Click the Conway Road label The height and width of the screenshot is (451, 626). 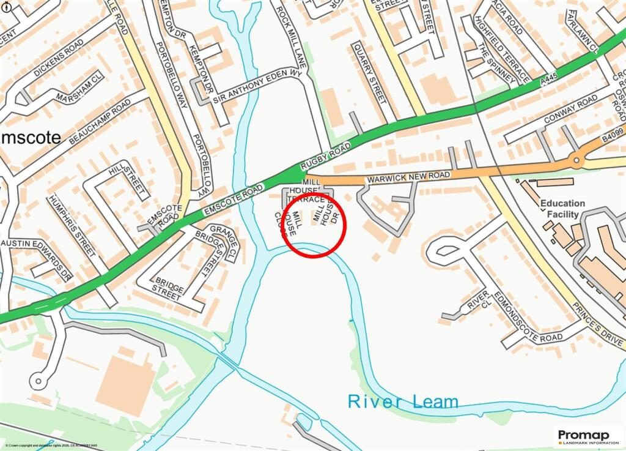point(571,110)
